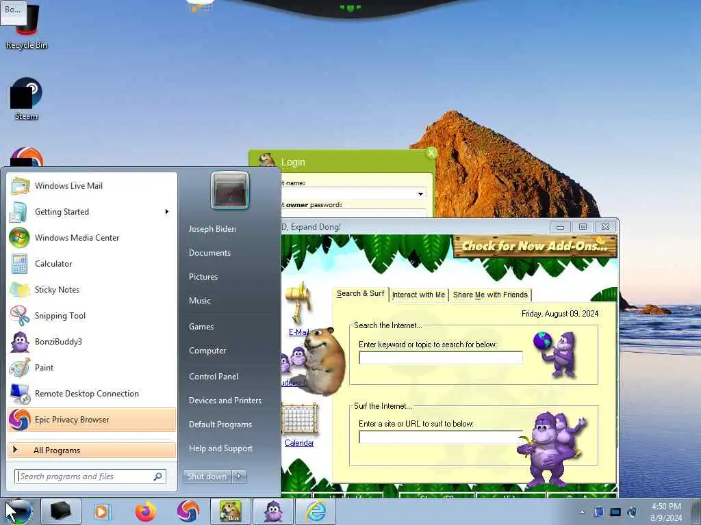This screenshot has width=701, height=525.
Task: Click the taskbar clock and date
Action: coord(666,512)
